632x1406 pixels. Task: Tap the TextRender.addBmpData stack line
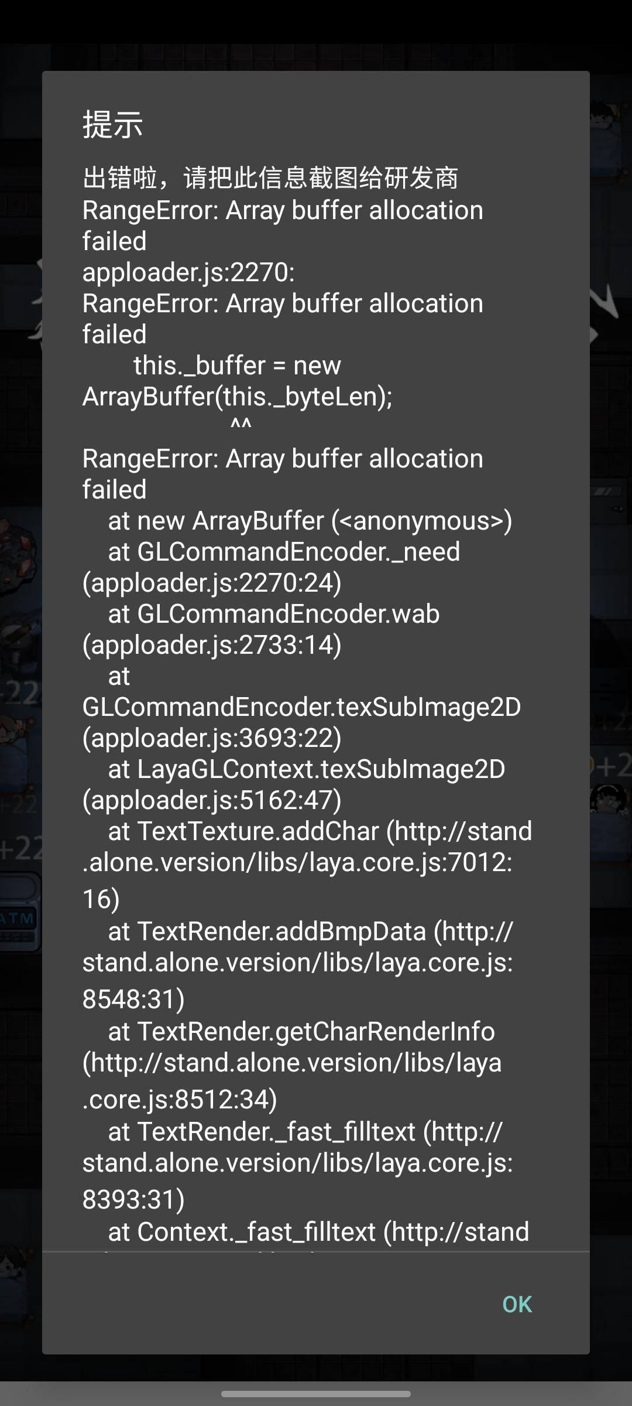click(x=298, y=965)
